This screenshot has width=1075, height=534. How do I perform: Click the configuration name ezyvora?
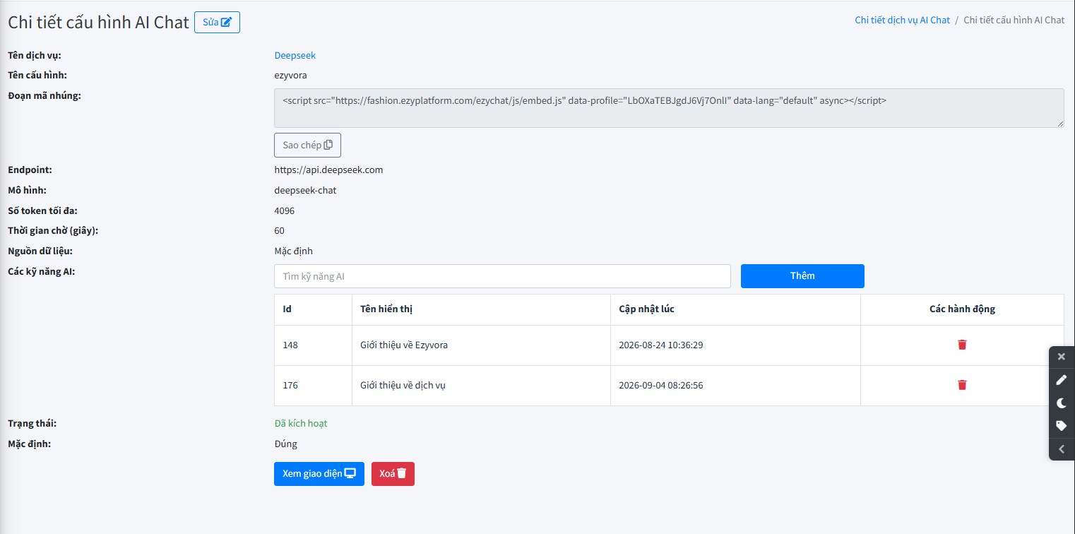[x=290, y=75]
